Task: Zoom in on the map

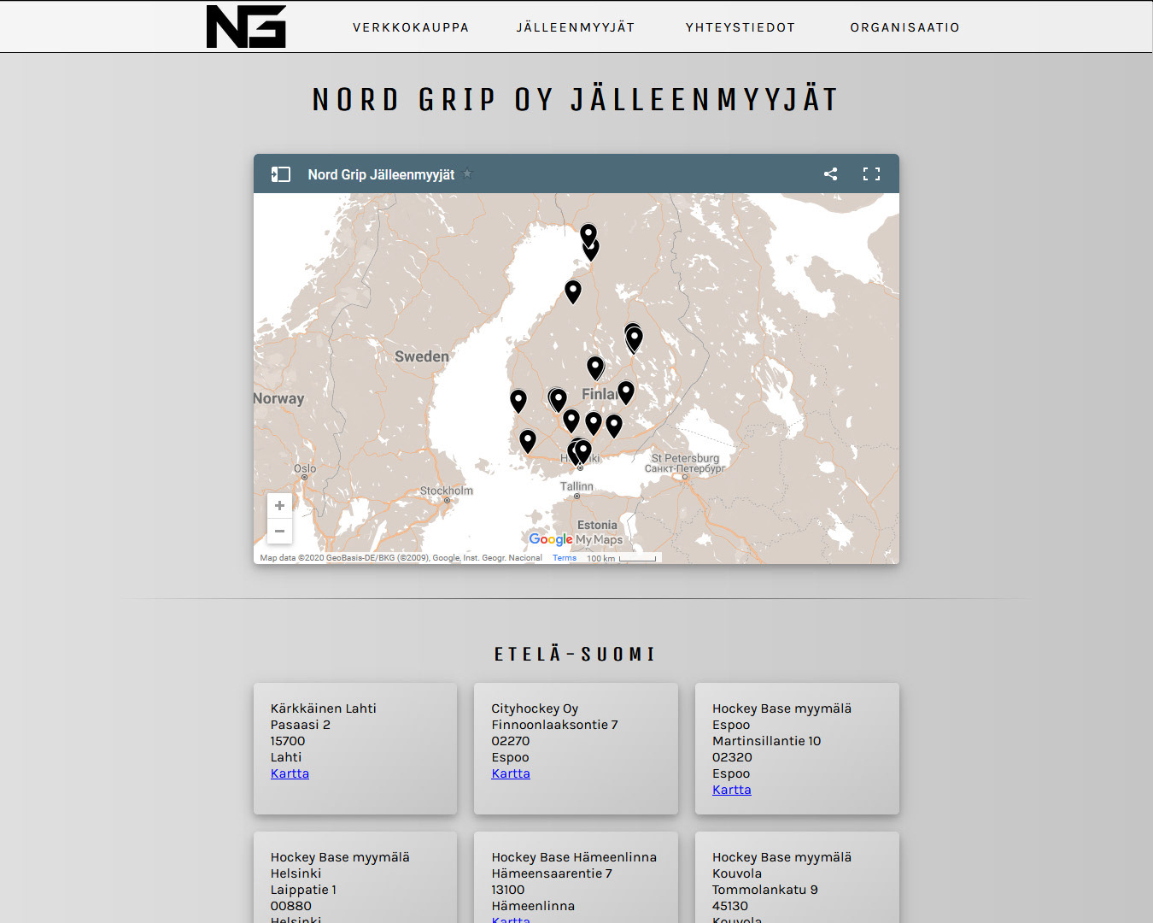Action: (x=279, y=506)
